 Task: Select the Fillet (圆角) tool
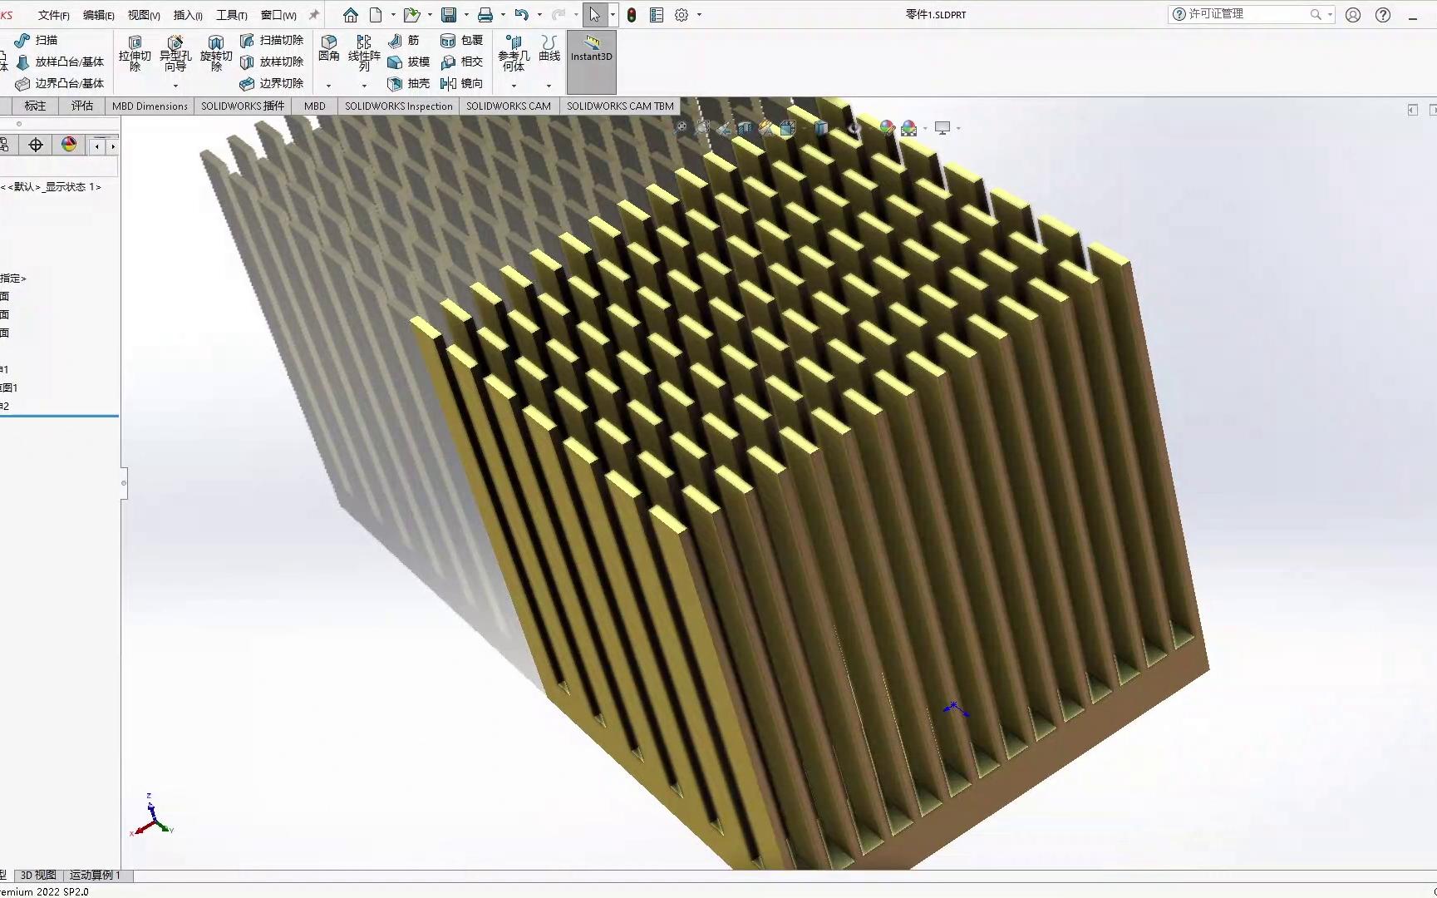[x=329, y=50]
